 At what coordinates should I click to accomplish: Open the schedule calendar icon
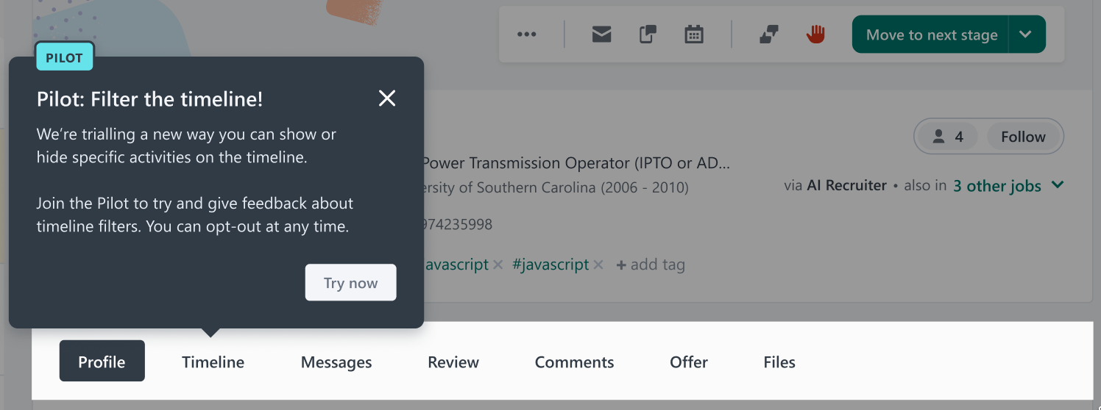coord(694,35)
